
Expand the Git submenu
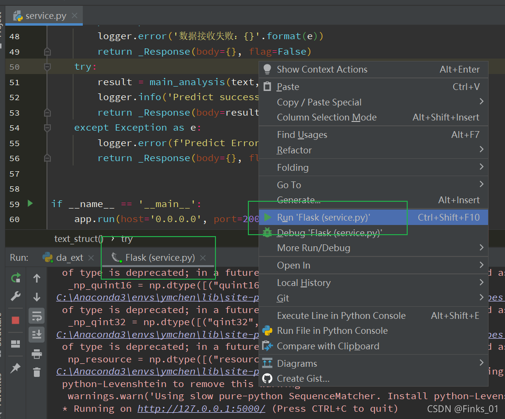[374, 299]
